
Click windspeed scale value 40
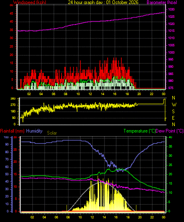point(11,22)
